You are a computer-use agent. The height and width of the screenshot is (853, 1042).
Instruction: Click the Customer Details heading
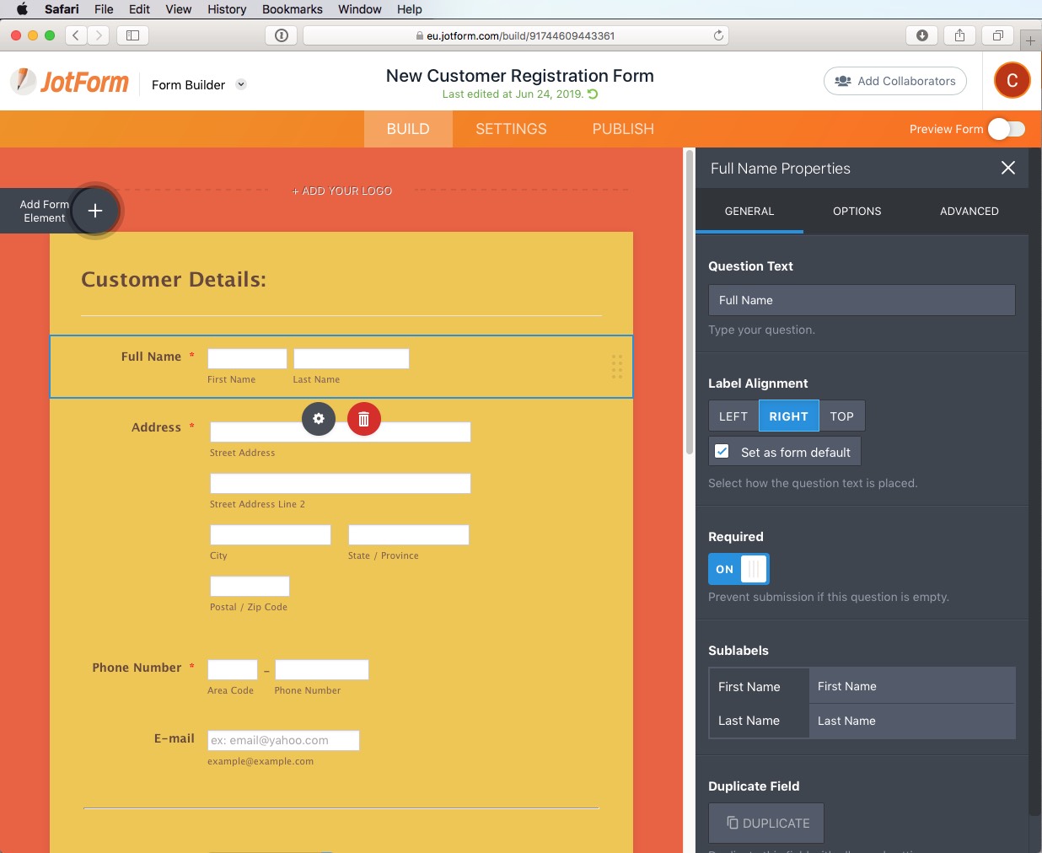pyautogui.click(x=174, y=280)
